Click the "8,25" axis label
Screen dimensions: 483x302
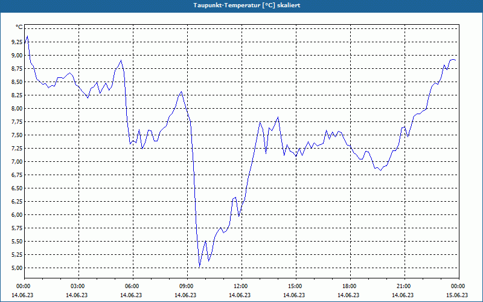(18, 95)
